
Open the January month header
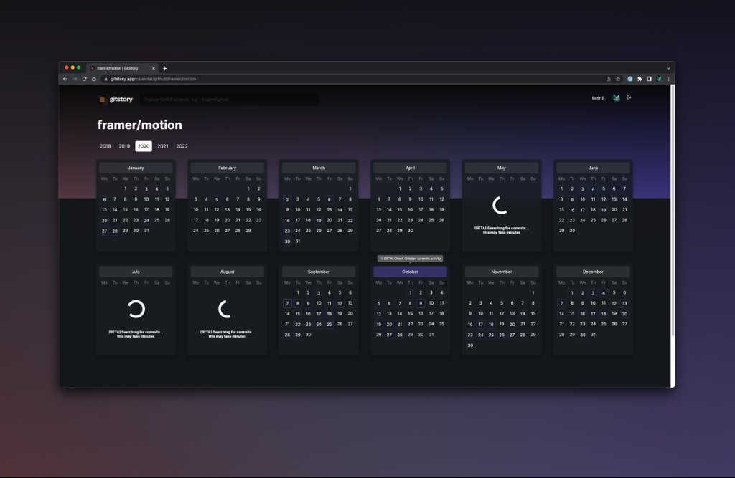point(136,168)
